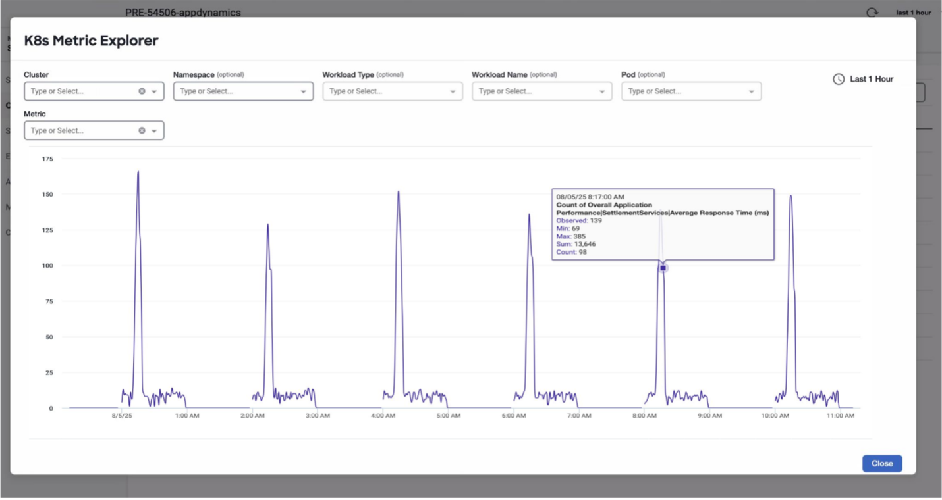Clear the Cluster field with the X icon

coord(142,91)
